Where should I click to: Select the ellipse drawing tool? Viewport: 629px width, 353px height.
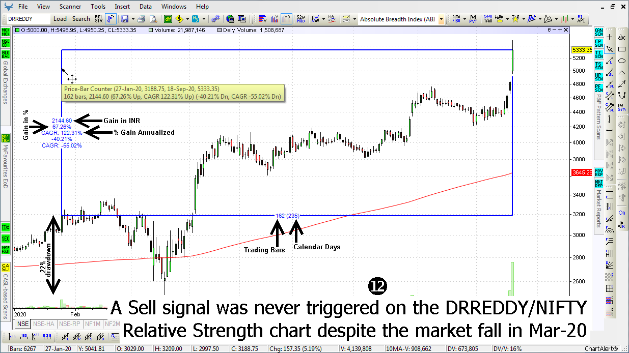622,61
